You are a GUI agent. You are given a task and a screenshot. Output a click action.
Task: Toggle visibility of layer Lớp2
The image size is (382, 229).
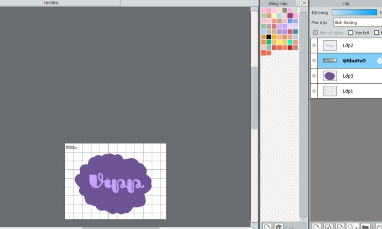tap(314, 45)
